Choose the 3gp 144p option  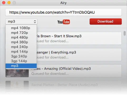tap(21, 61)
